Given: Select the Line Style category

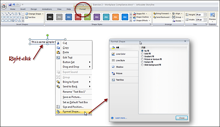Looking at the screenshot, I should pyautogui.click(x=124, y=61).
